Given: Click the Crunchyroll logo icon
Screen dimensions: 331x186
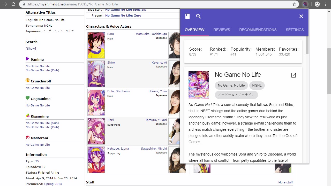Looking at the screenshot, I should point(28,81).
